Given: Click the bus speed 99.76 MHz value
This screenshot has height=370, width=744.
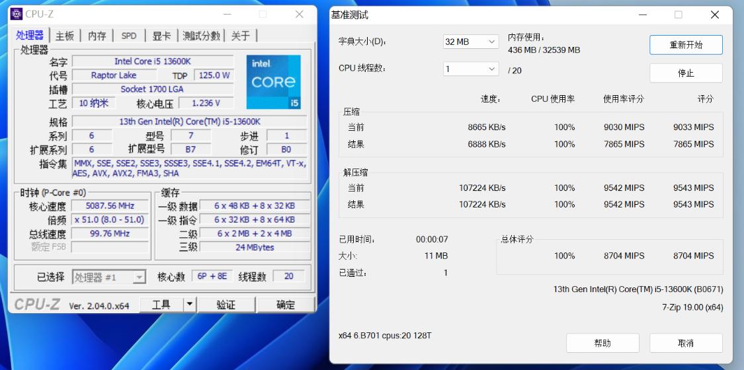Looking at the screenshot, I should (x=110, y=233).
